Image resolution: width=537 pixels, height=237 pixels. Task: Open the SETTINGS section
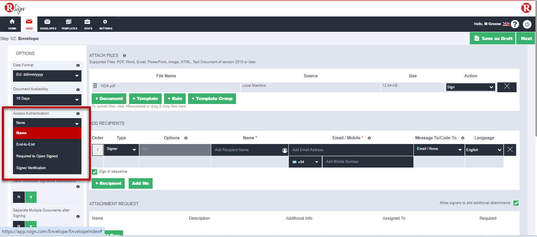pos(105,24)
